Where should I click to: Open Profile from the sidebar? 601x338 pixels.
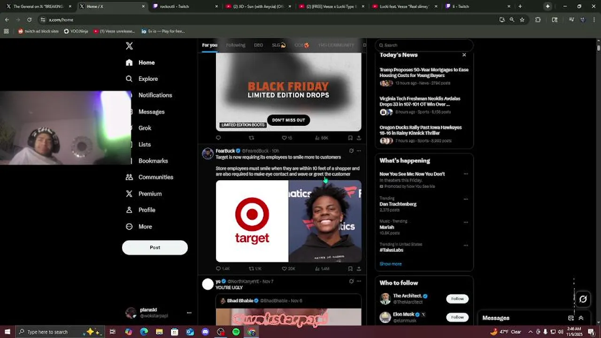[x=140, y=210]
